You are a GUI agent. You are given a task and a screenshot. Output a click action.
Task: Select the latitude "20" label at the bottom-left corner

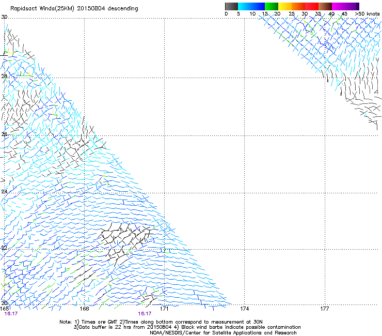pos(4,303)
